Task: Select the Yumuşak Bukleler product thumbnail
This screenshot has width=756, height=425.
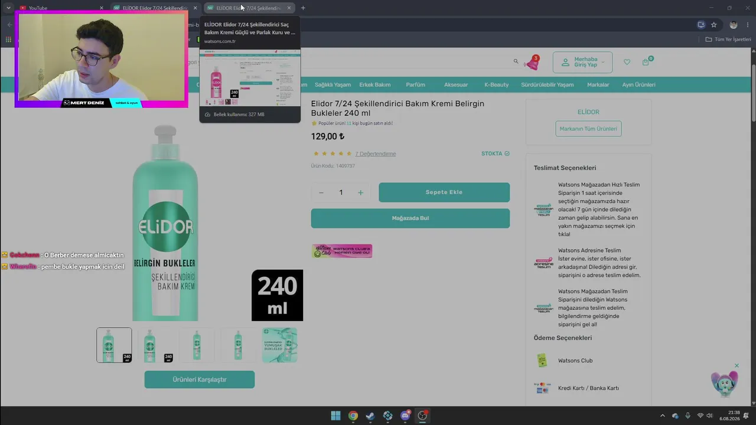Action: pos(279,345)
